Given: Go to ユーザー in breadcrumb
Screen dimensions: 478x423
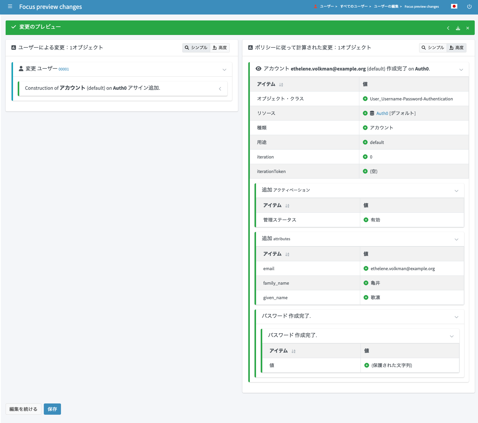Looking at the screenshot, I should [x=327, y=7].
